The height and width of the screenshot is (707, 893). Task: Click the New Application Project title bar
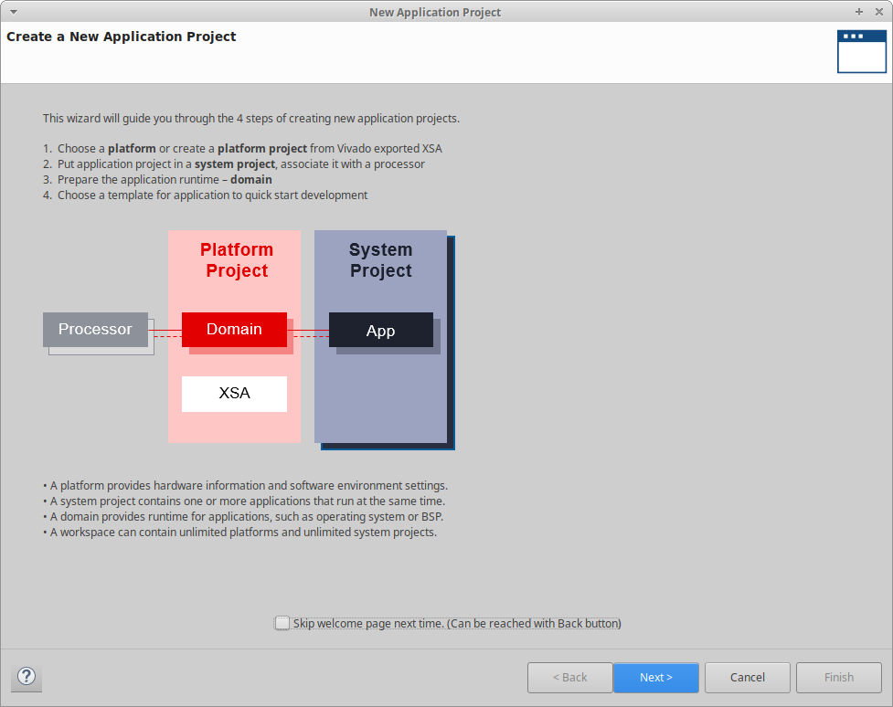click(435, 12)
